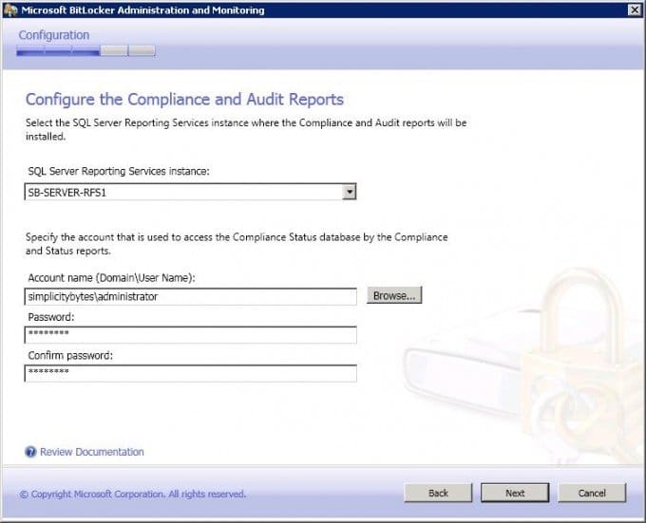Open the Review Documentation link

point(92,452)
